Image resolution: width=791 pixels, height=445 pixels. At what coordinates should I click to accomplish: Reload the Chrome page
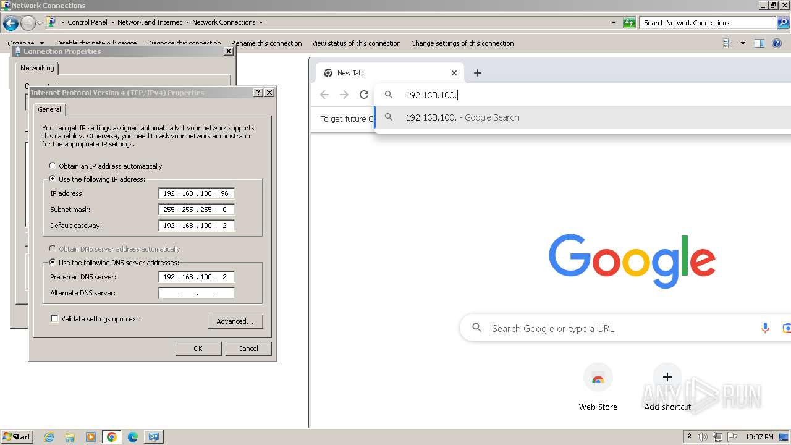[364, 95]
